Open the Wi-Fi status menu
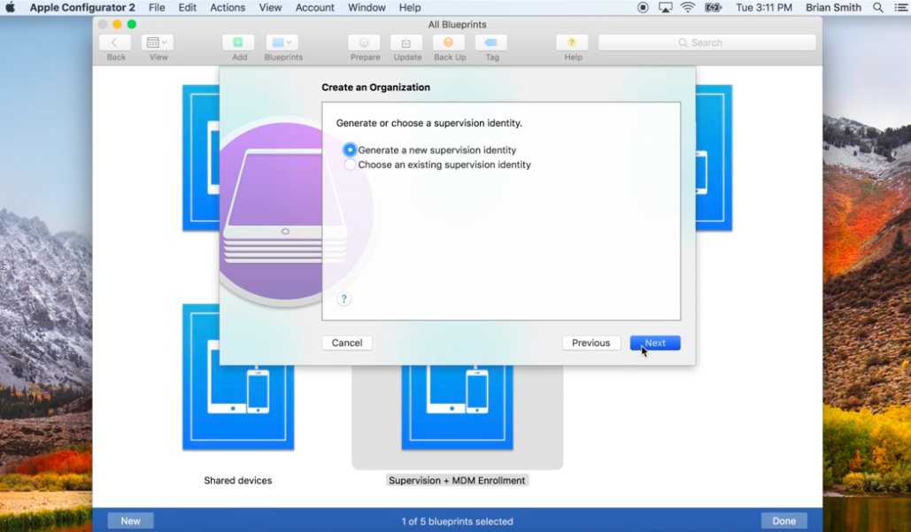Screen dimensions: 911x532 688,8
